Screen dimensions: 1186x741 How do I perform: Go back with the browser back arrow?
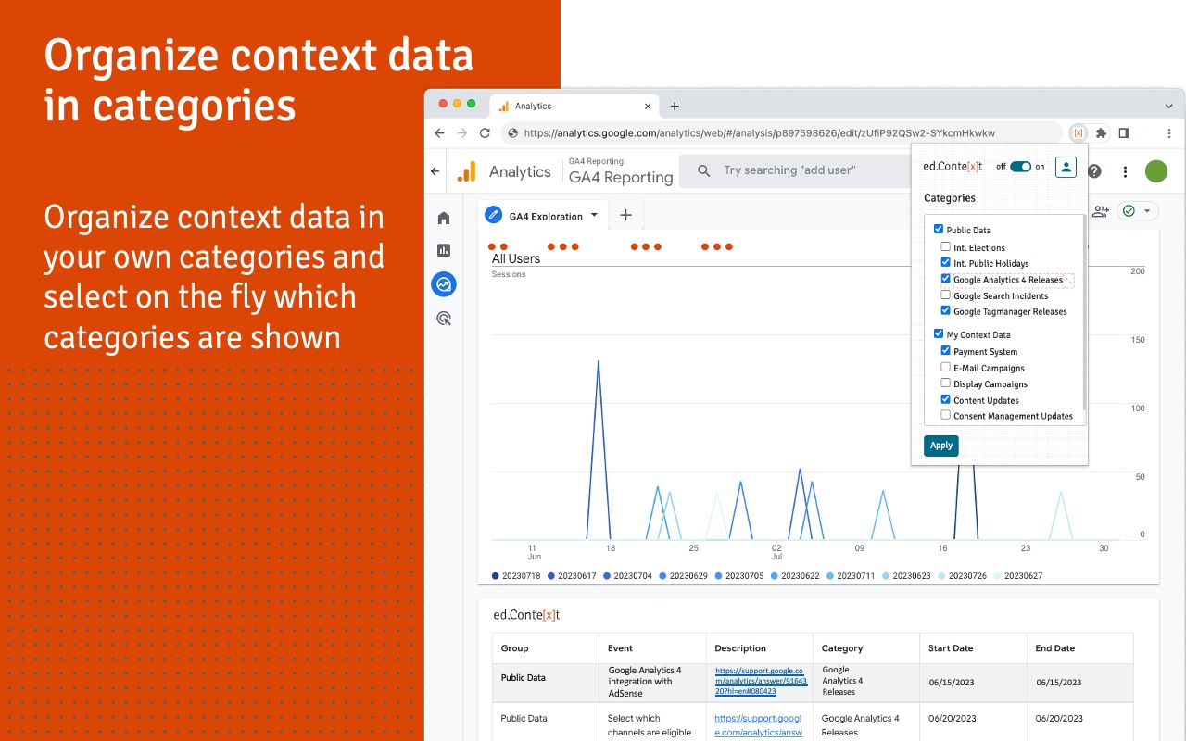439,133
